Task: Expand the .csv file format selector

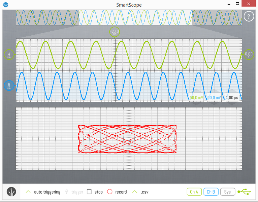Action: click(x=135, y=192)
